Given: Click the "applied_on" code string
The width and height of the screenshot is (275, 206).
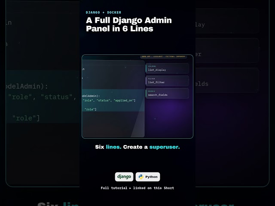Looking at the screenshot, I should point(124,100).
